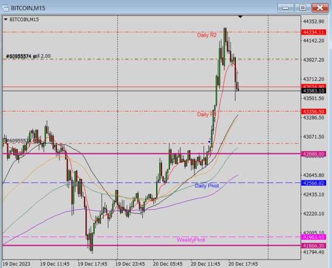Close the BITCOIN chart window
This screenshot has height=268, width=332.
click(320, 8)
